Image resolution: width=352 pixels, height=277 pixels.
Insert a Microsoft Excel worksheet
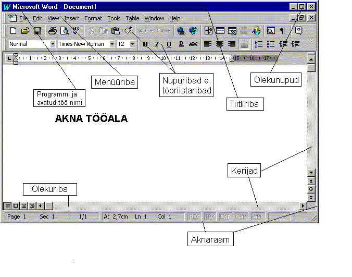[232, 31]
